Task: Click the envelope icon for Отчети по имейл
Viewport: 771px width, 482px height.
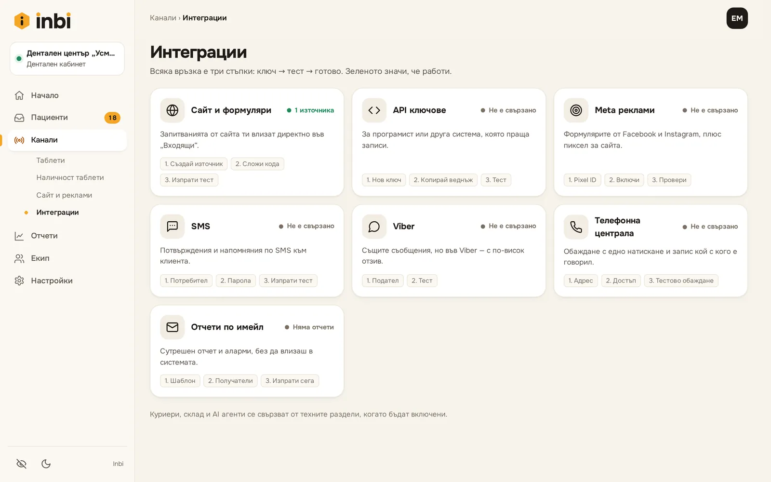Action: 173,327
